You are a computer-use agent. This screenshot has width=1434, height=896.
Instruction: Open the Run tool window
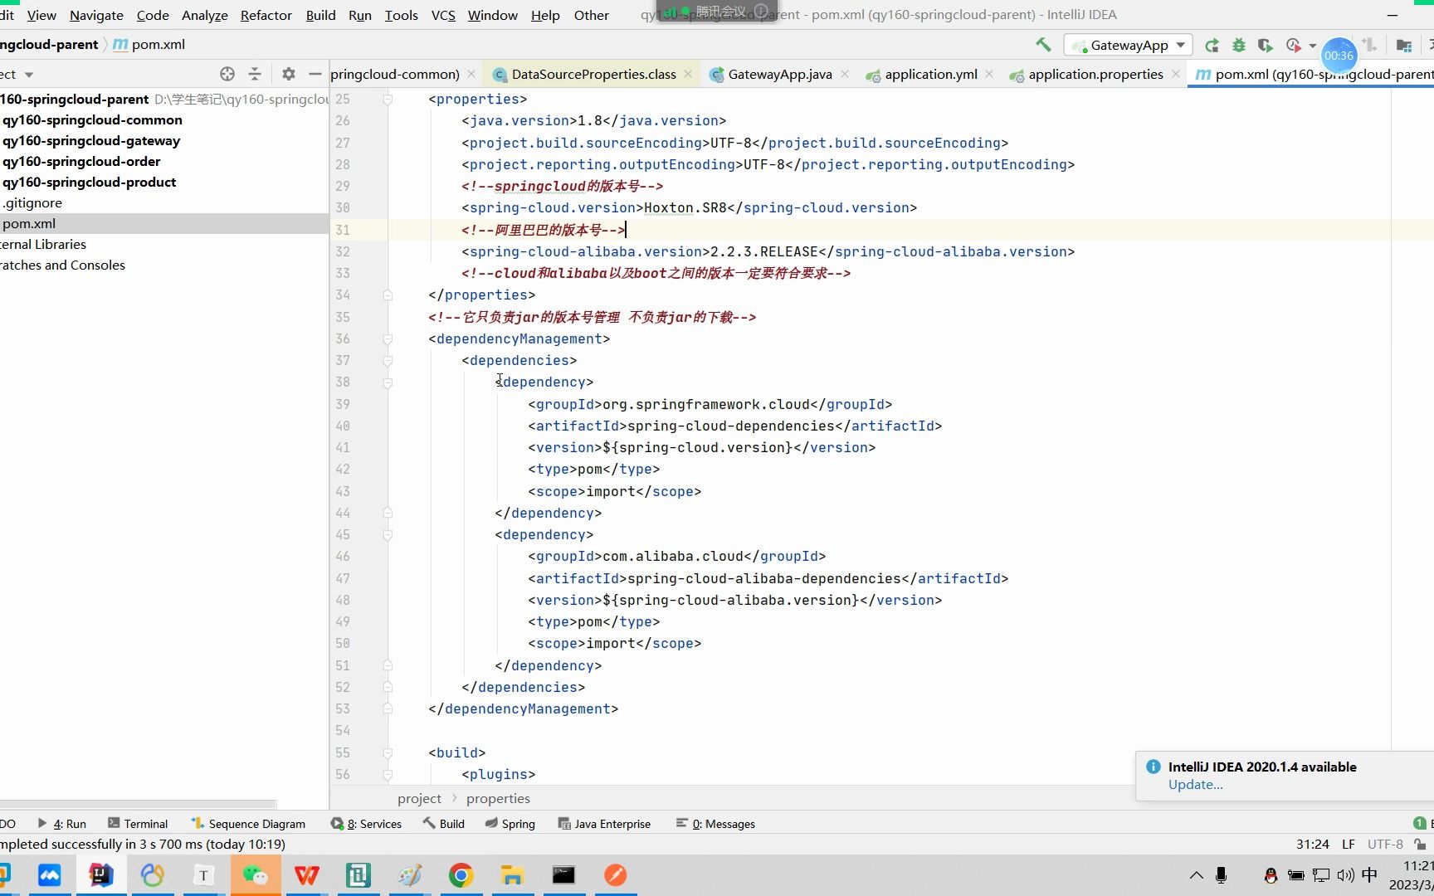pyautogui.click(x=62, y=824)
